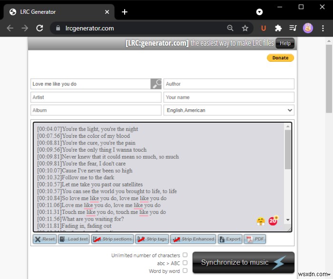Click the page vertical scrollbar thumb
The width and height of the screenshot is (333, 279).
click(329, 79)
